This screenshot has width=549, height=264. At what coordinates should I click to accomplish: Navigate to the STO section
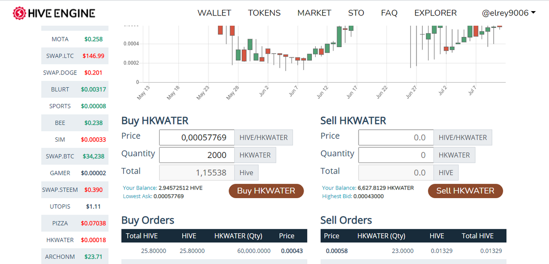[x=356, y=13]
